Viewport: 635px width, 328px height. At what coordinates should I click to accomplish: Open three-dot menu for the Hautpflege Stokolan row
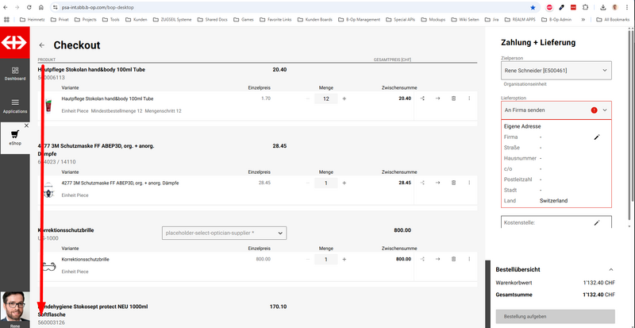(x=469, y=98)
